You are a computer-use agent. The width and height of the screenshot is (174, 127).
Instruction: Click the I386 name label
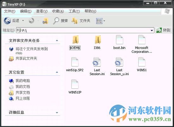[x=97, y=48]
